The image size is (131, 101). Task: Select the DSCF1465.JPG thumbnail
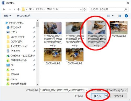[53, 55]
